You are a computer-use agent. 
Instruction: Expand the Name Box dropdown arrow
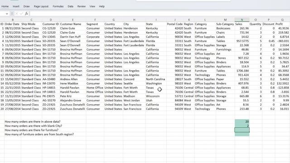(x=7, y=14)
